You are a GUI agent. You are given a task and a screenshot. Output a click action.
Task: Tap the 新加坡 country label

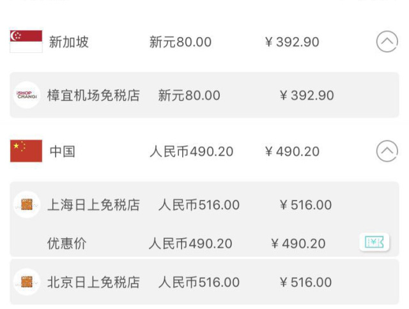click(69, 42)
